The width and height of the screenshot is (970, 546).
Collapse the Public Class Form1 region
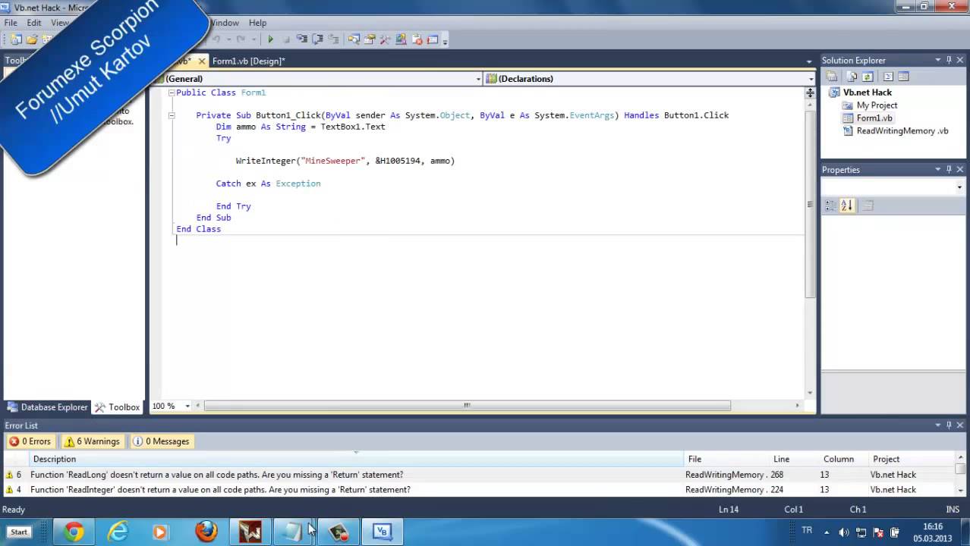tap(171, 93)
